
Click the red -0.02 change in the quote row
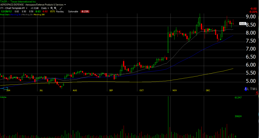point(44,12)
